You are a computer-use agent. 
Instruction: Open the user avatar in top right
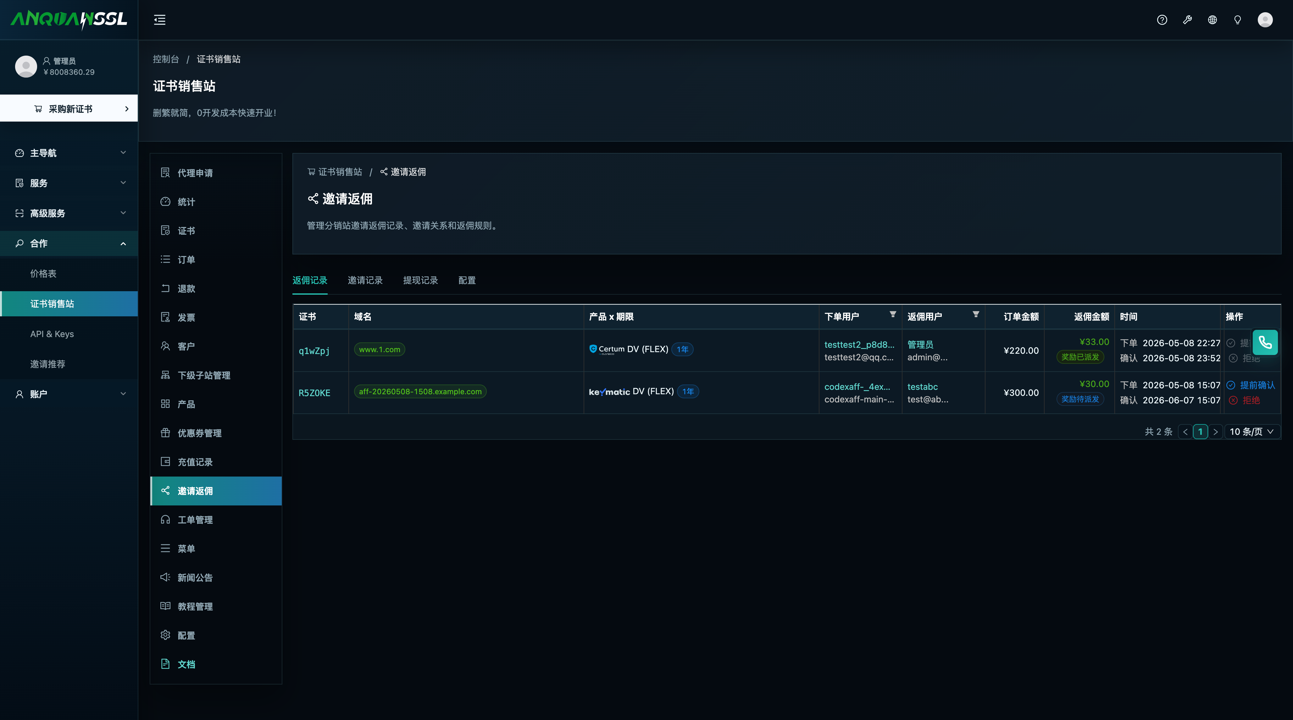1265,20
